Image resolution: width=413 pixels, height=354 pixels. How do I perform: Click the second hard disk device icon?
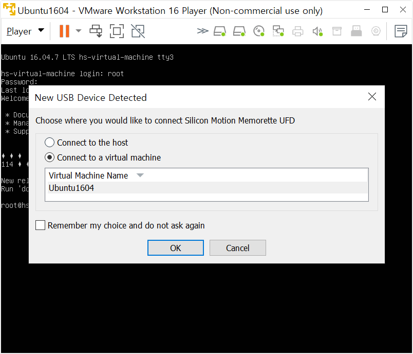[239, 31]
